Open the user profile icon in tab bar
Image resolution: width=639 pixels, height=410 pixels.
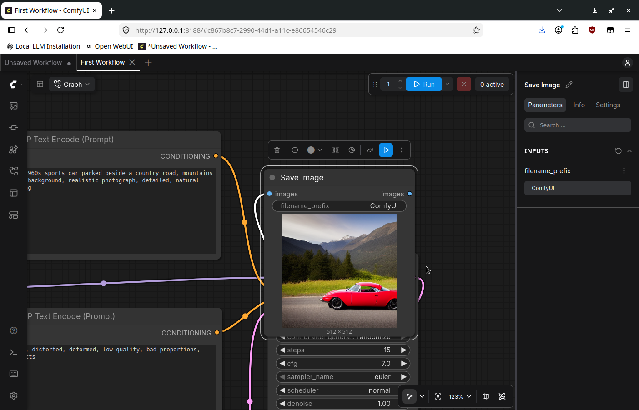click(x=628, y=63)
